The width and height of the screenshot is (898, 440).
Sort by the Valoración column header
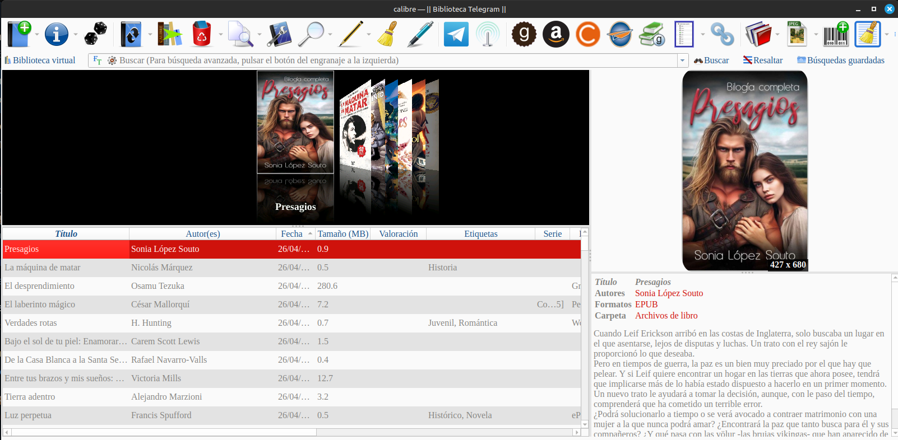[399, 233]
